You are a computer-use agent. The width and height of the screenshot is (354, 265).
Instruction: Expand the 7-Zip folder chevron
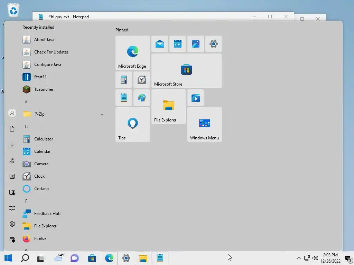pos(102,114)
